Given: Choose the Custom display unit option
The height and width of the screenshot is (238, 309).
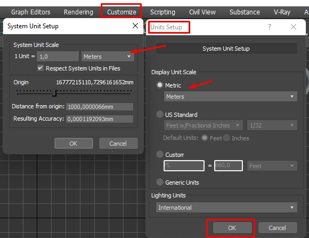Looking at the screenshot, I should click(x=160, y=154).
